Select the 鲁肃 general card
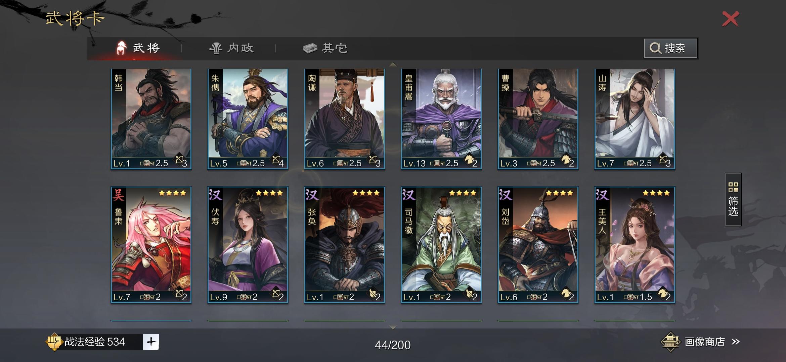This screenshot has height=362, width=786. tap(151, 245)
